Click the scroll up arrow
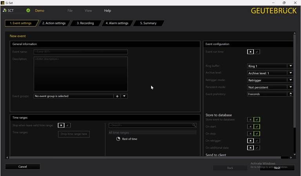The image size is (301, 176). [x=295, y=33]
